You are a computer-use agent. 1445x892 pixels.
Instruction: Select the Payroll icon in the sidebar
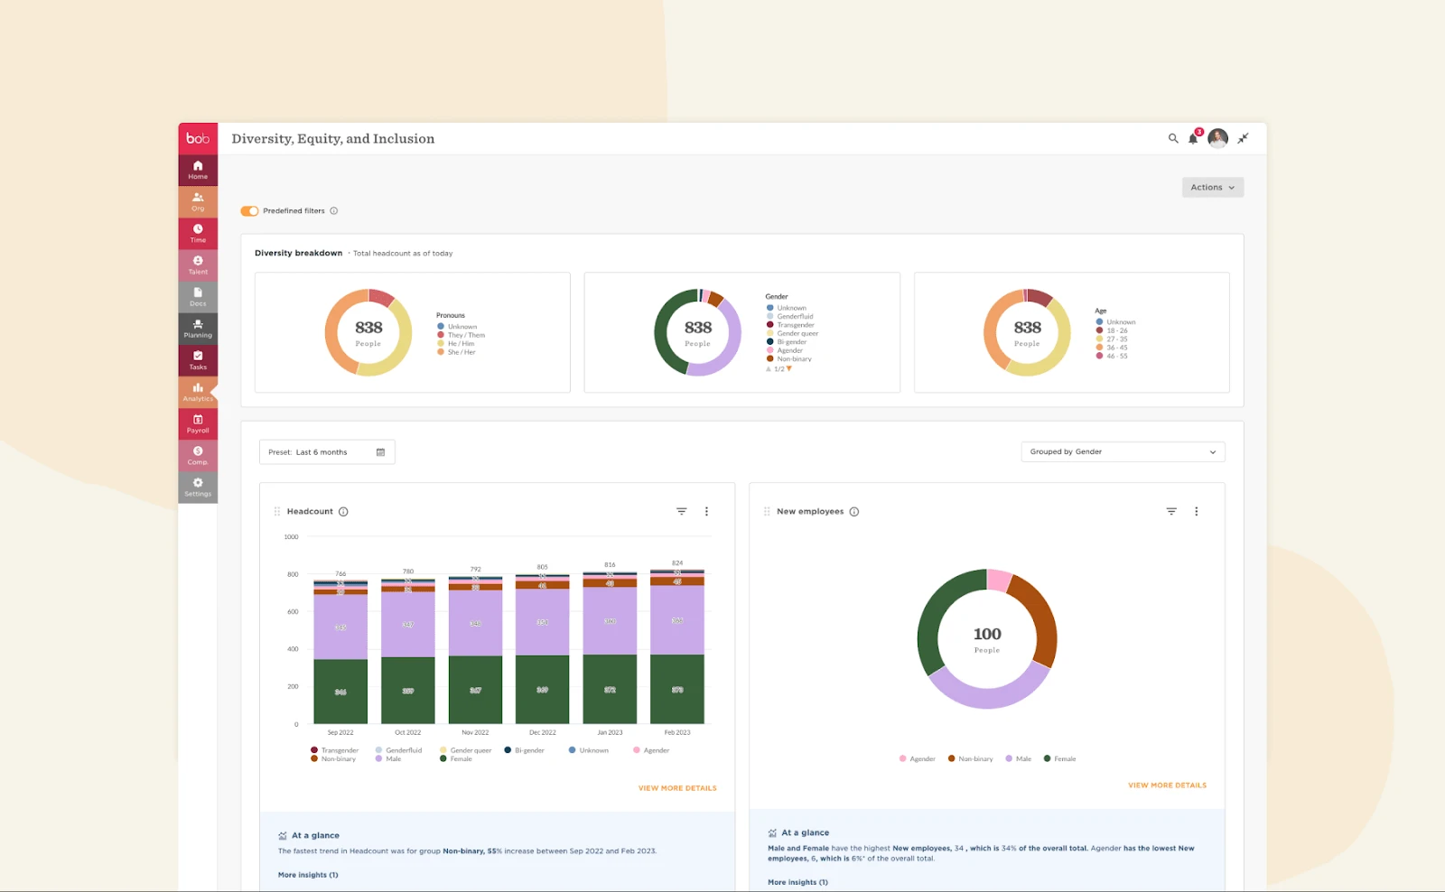pos(197,423)
